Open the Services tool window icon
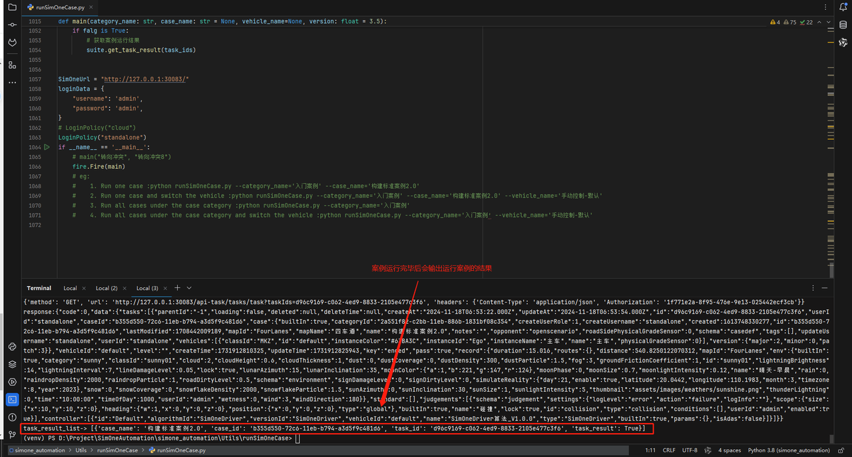 point(12,382)
